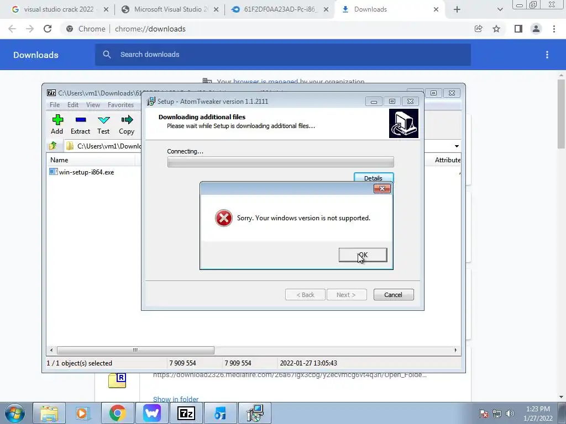Share this page icon in Chrome
The width and height of the screenshot is (566, 424).
pos(478,29)
